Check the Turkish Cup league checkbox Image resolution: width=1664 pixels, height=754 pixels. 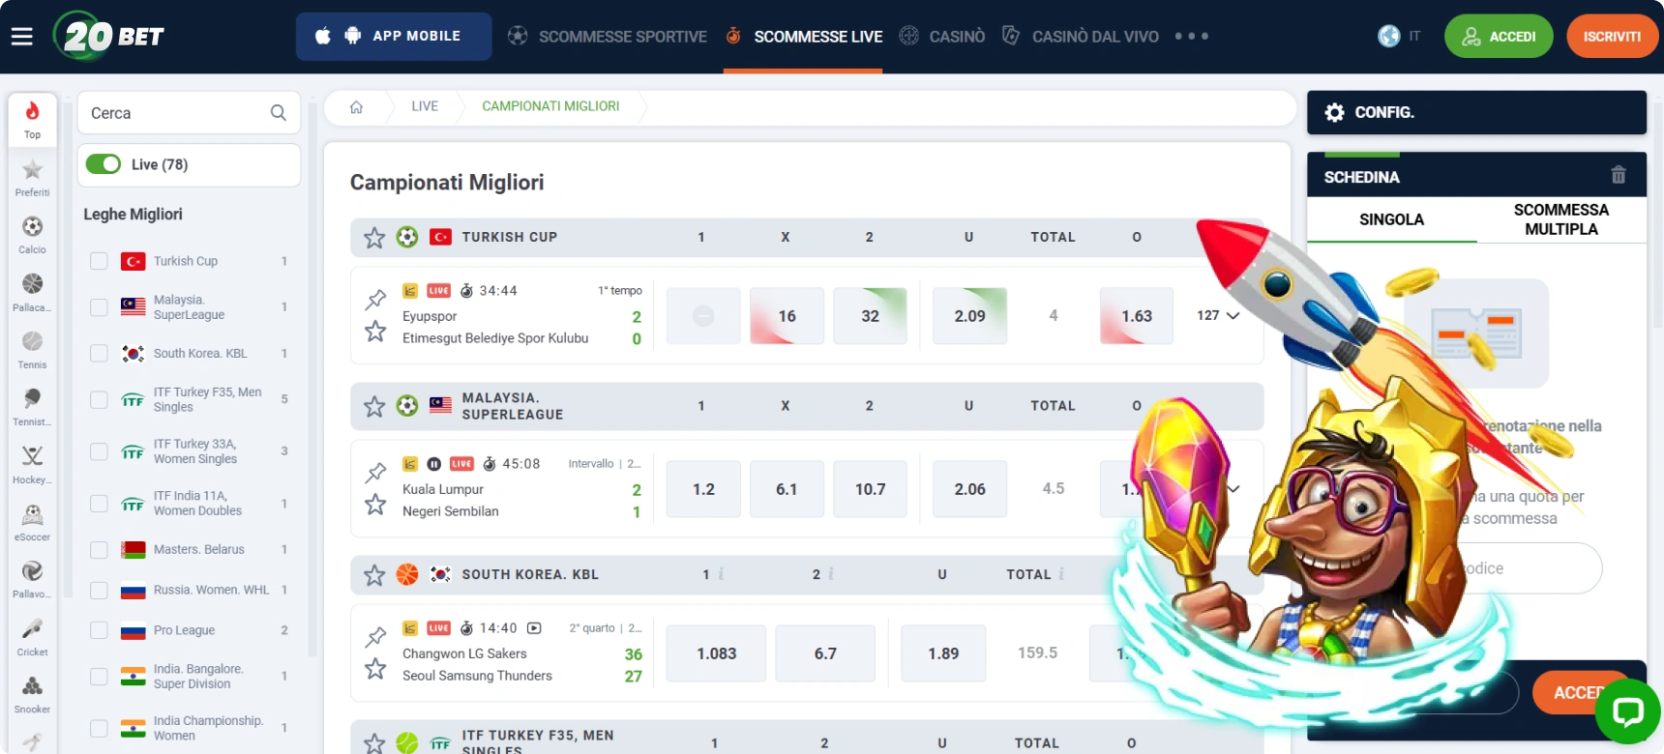pos(99,261)
